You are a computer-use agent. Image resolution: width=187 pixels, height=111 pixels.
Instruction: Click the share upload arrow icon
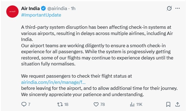(177, 104)
